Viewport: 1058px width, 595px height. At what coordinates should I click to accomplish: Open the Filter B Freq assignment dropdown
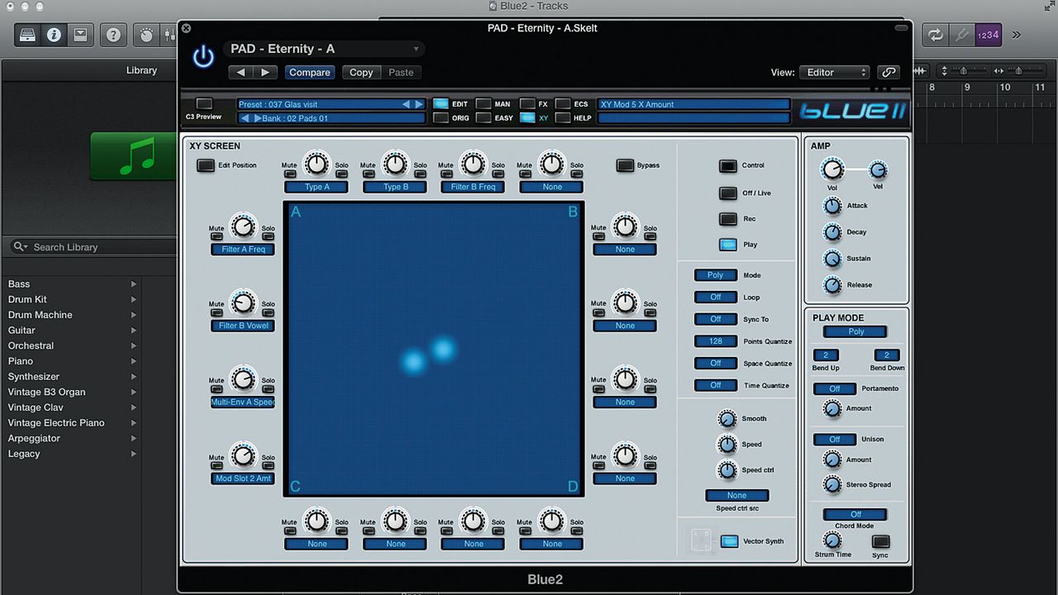pos(474,187)
